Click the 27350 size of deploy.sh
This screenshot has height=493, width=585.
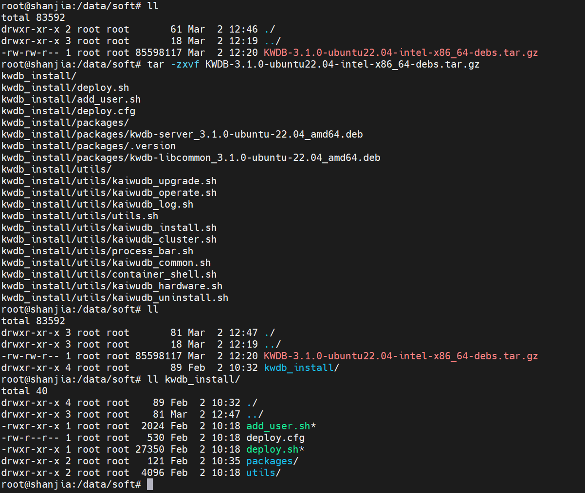[150, 449]
